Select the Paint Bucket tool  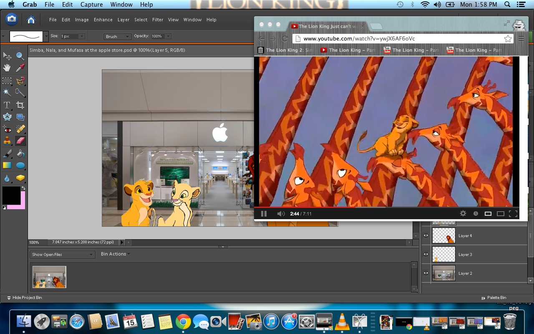pos(20,154)
